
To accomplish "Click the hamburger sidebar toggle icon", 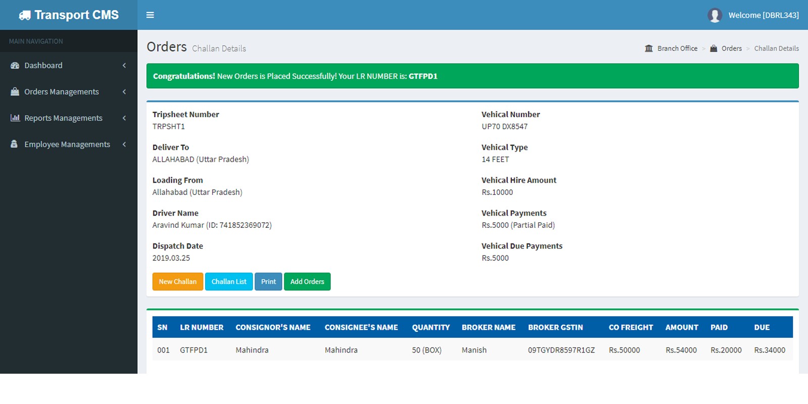I will (x=150, y=15).
